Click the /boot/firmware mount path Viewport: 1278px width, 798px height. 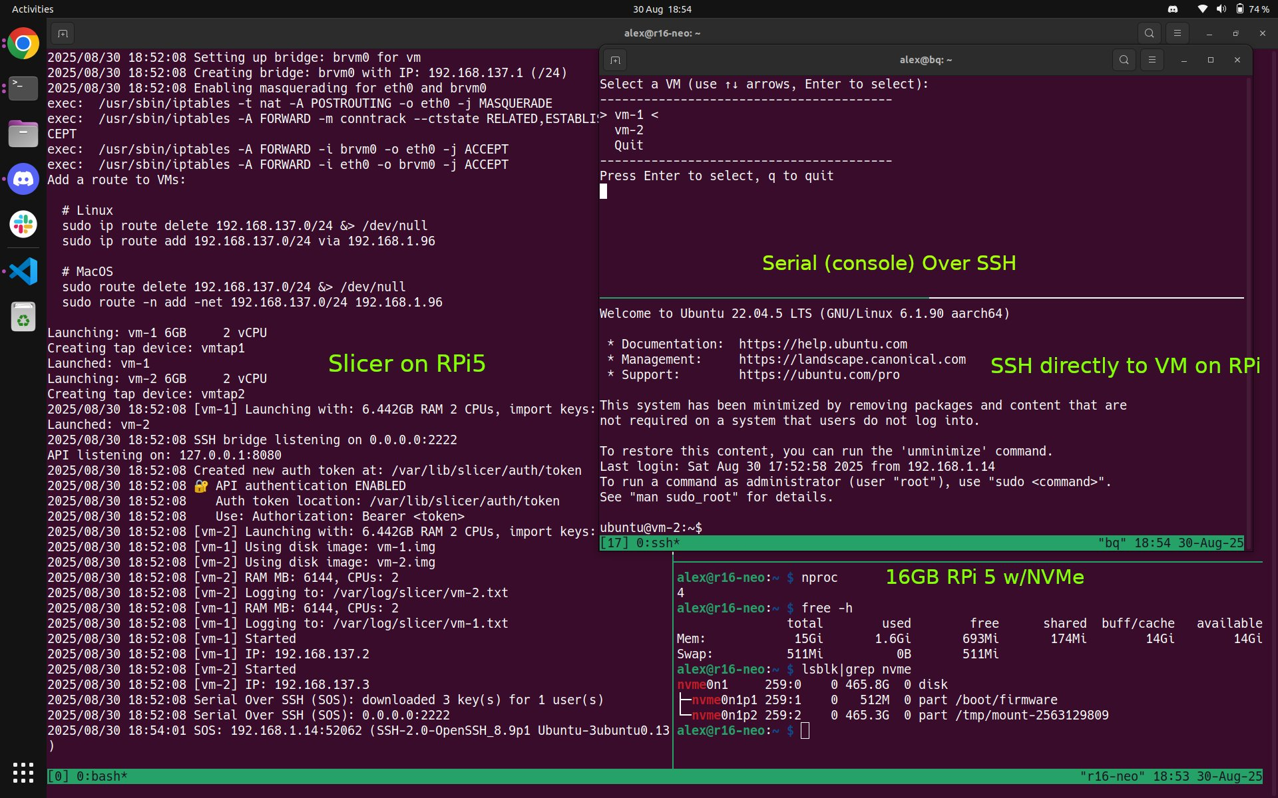(x=1006, y=700)
